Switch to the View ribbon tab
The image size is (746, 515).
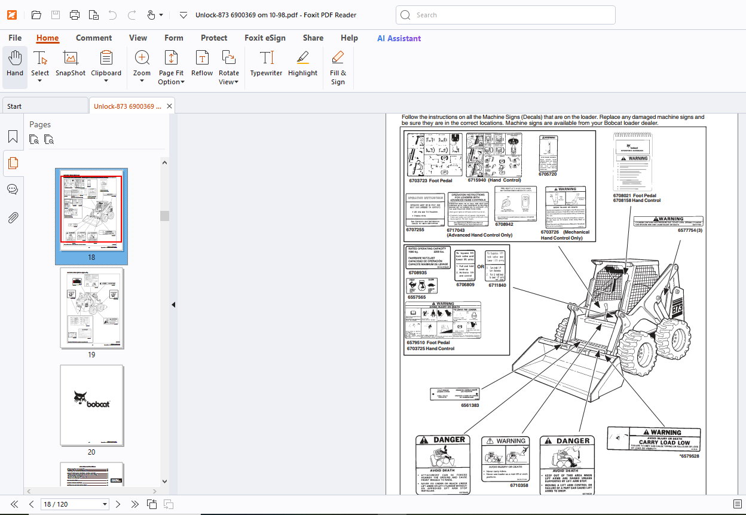pos(138,38)
